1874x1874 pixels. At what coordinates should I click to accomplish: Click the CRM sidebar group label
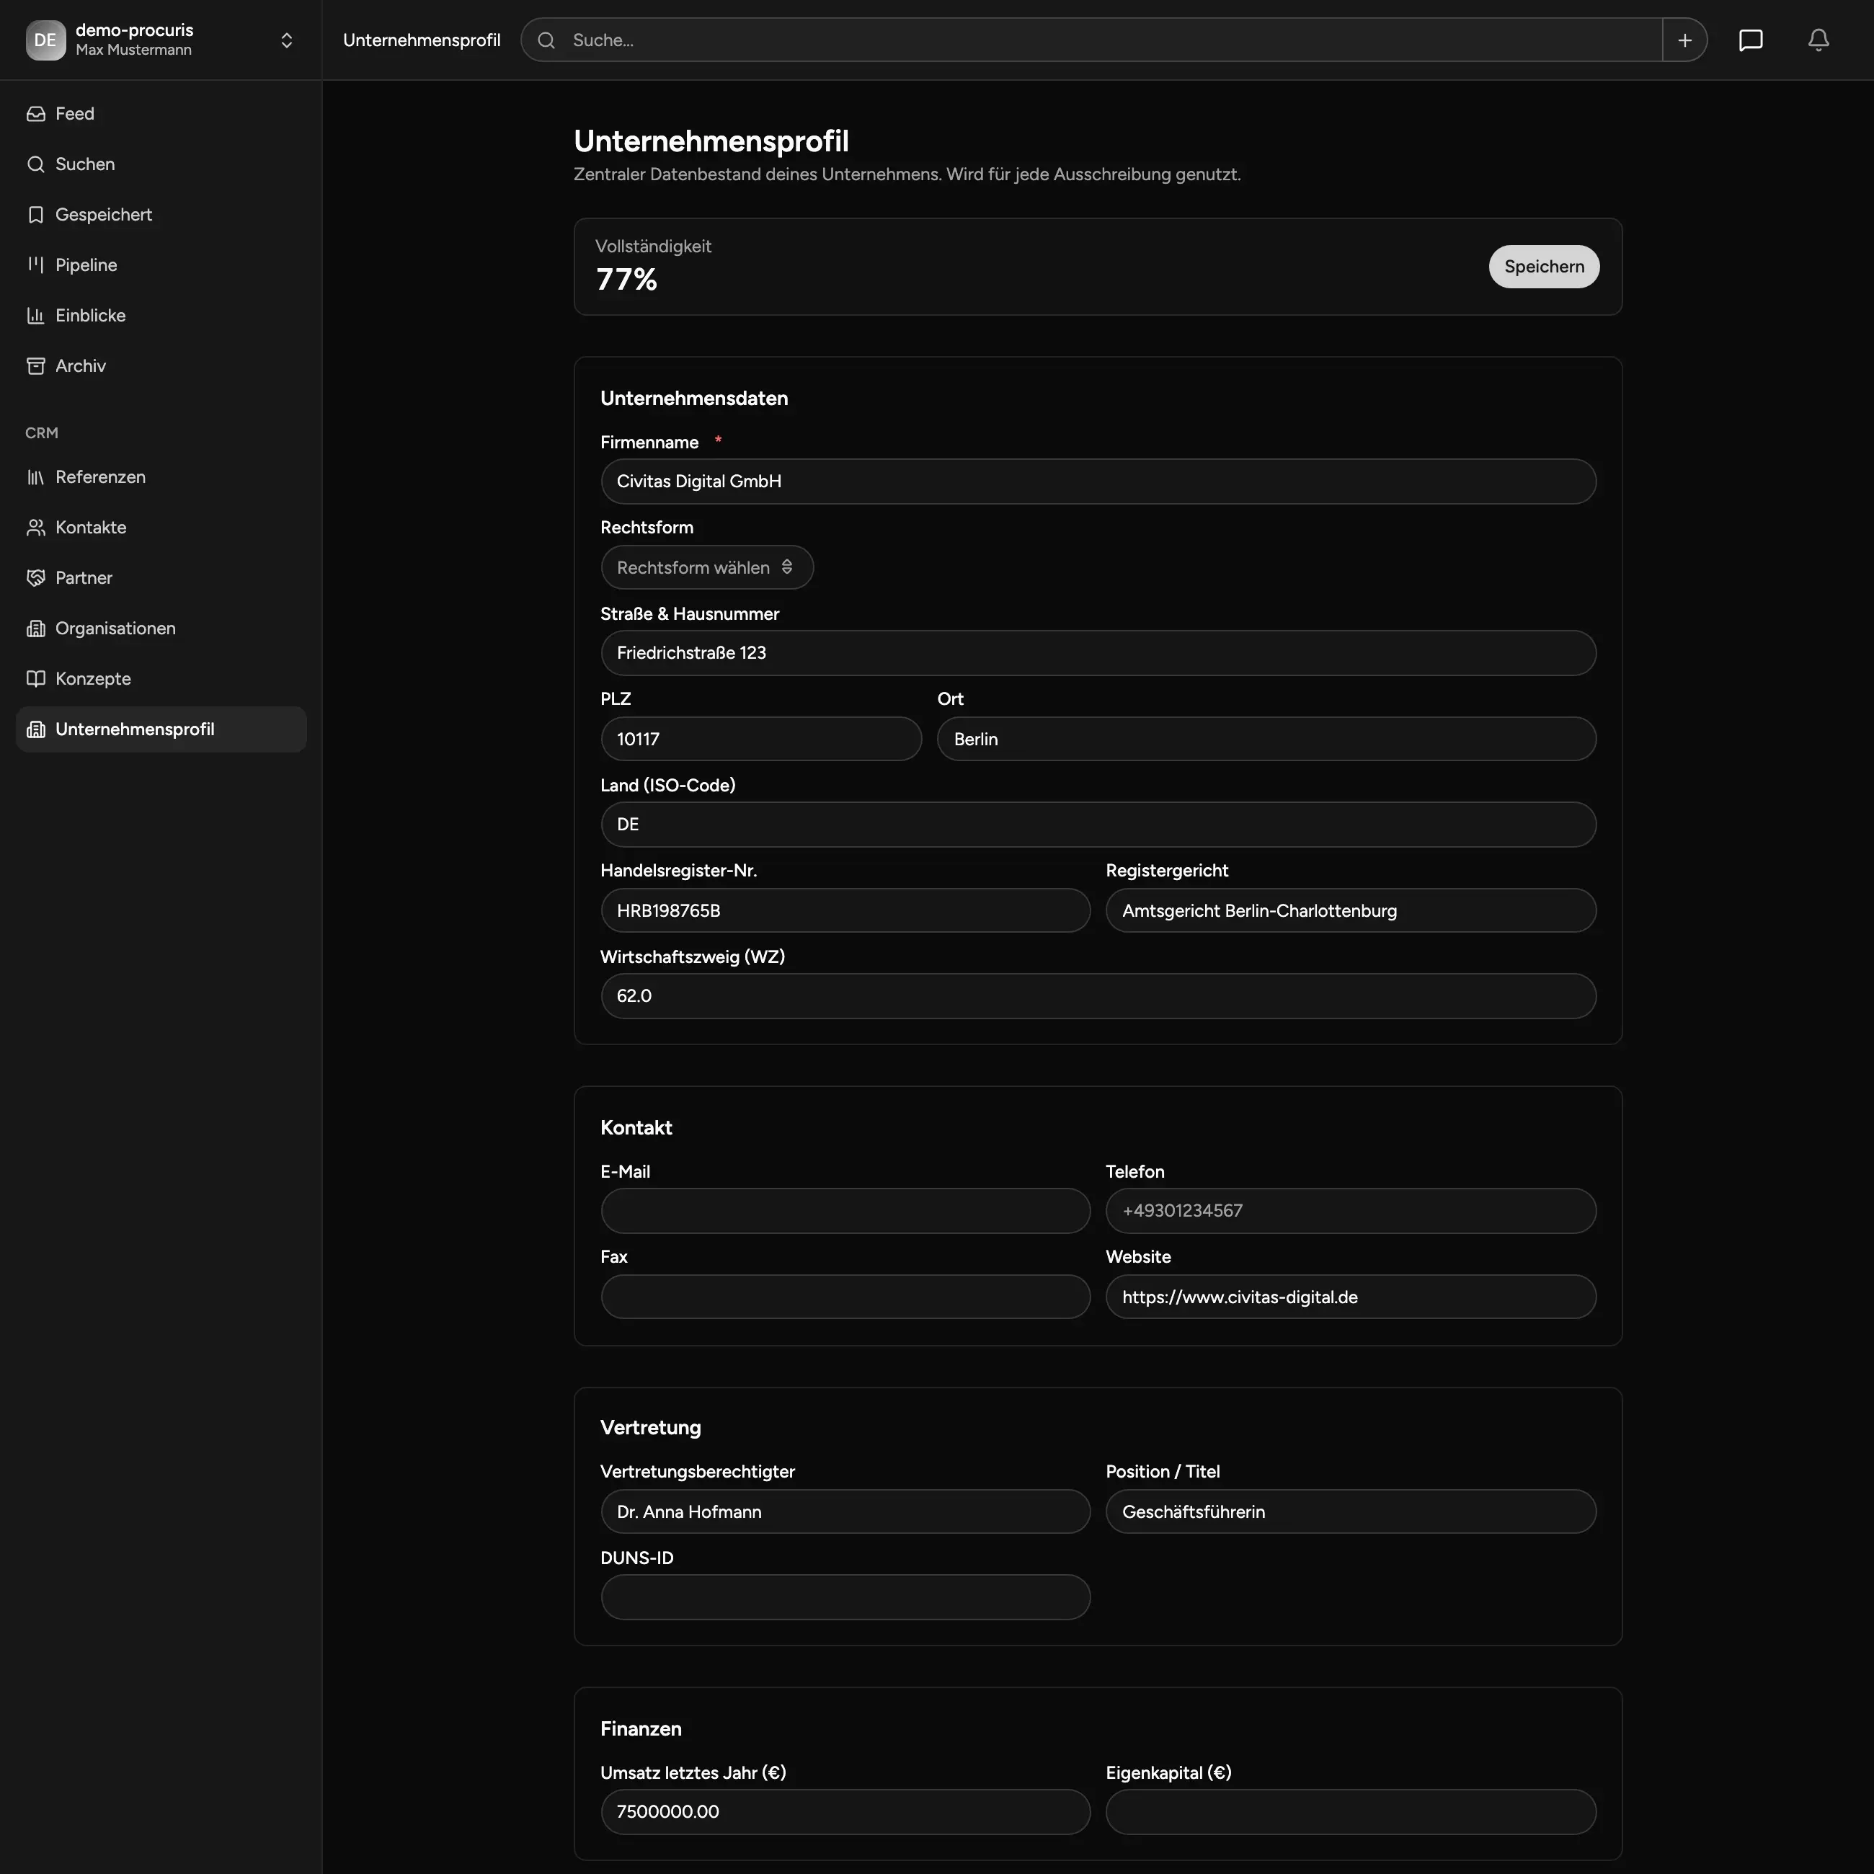42,432
